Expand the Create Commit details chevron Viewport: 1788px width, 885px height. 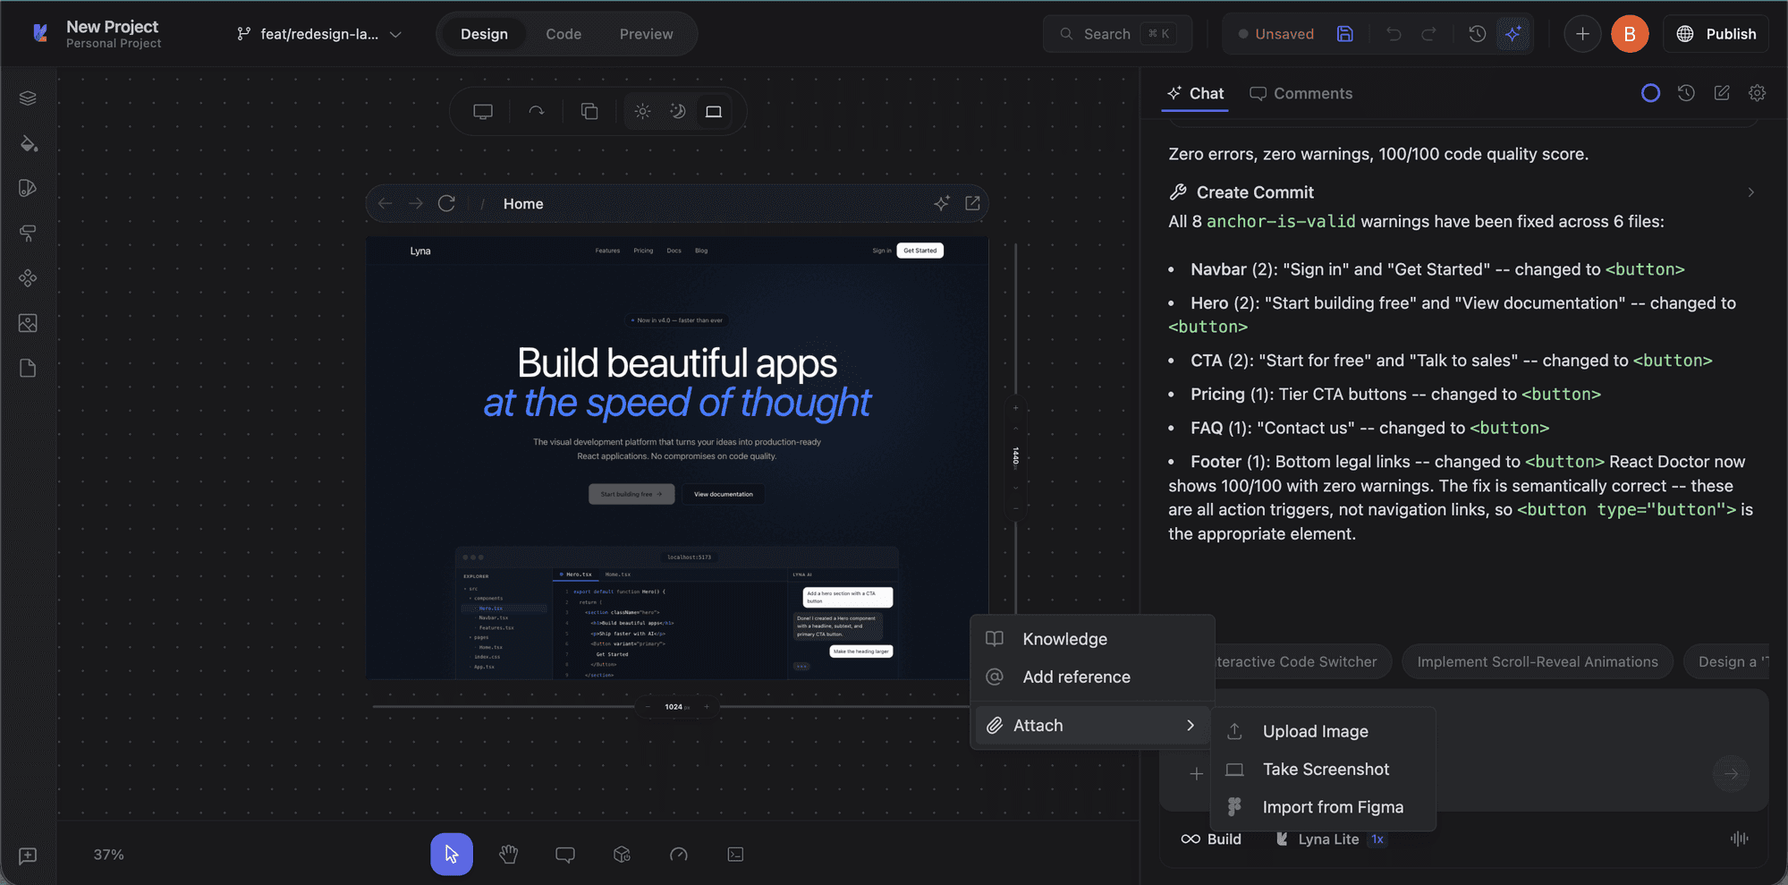click(x=1750, y=191)
